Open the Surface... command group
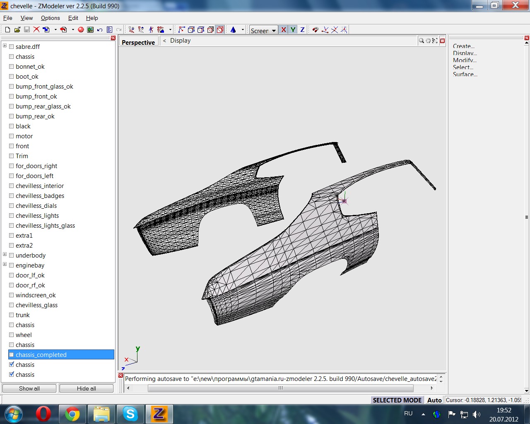This screenshot has width=530, height=424. tap(465, 74)
